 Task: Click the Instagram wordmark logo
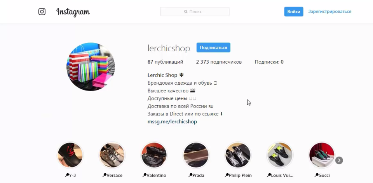pos(73,12)
